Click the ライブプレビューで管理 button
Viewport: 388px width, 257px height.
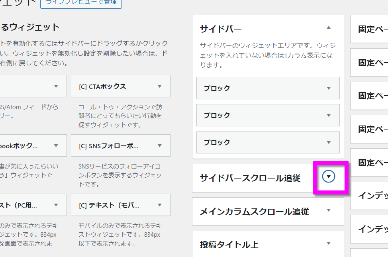point(81,3)
